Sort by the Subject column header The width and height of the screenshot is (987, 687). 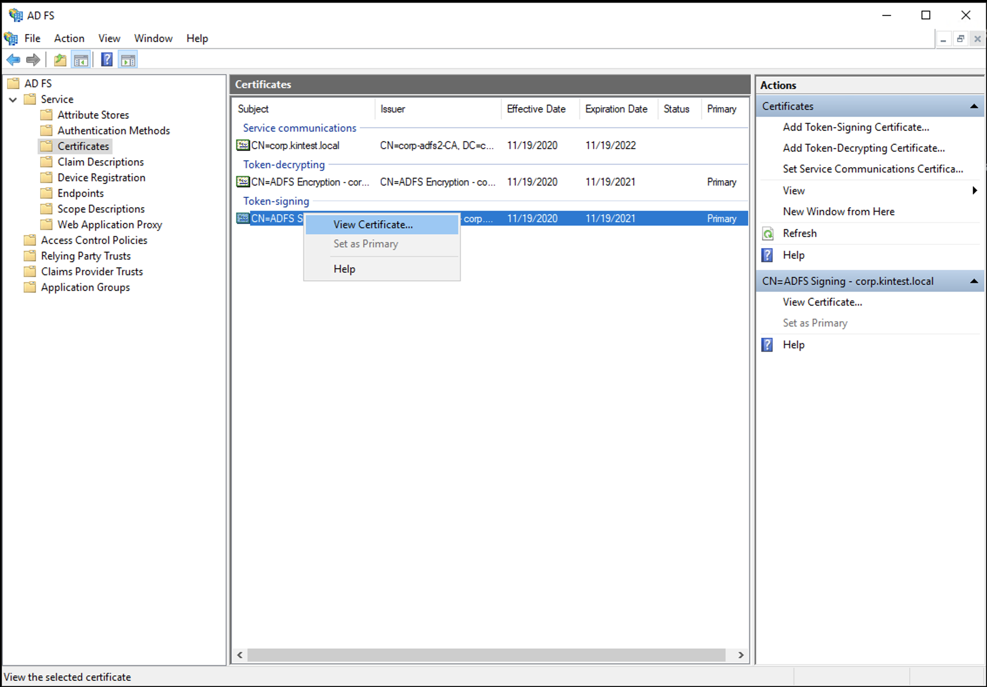coord(303,109)
